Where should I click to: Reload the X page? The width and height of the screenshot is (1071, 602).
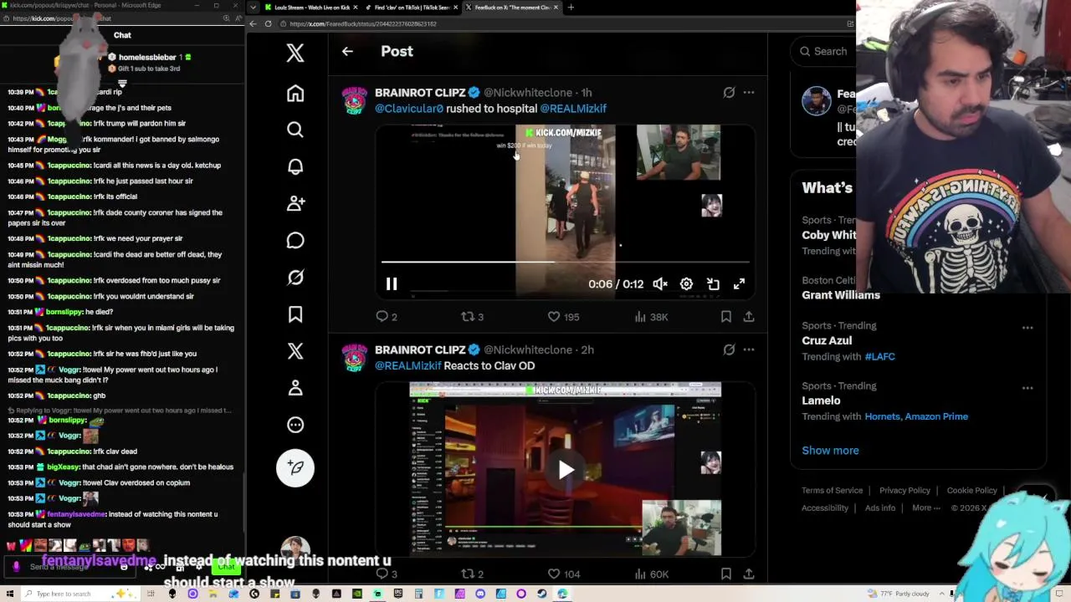click(x=268, y=24)
